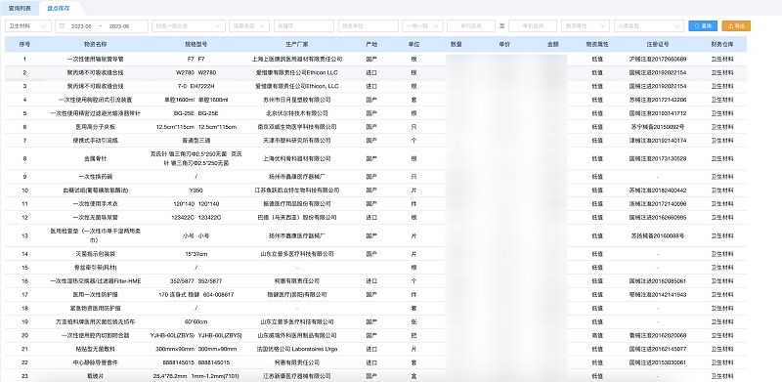Click registration number 津械注准20192140174
Screen dimensions: 782x382
click(657, 141)
